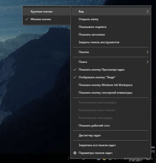
Task: Toggle Отображать кнопку "Люди" option
Action: click(x=111, y=77)
